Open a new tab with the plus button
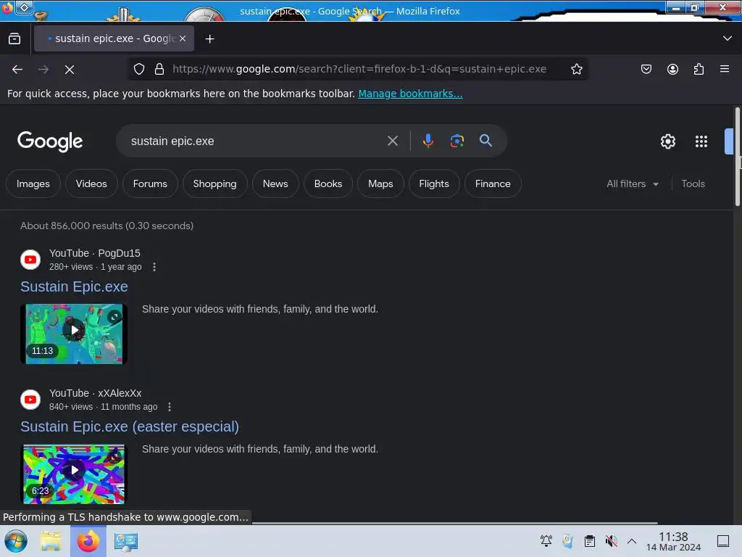The width and height of the screenshot is (742, 557). pyautogui.click(x=209, y=39)
